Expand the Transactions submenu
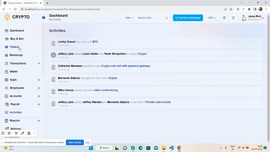This screenshot has width=270, height=152. (39, 63)
